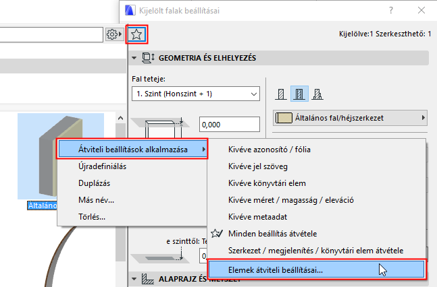Collapse the Geometria és elhelyezés section
This screenshot has width=437, height=287.
(x=134, y=58)
